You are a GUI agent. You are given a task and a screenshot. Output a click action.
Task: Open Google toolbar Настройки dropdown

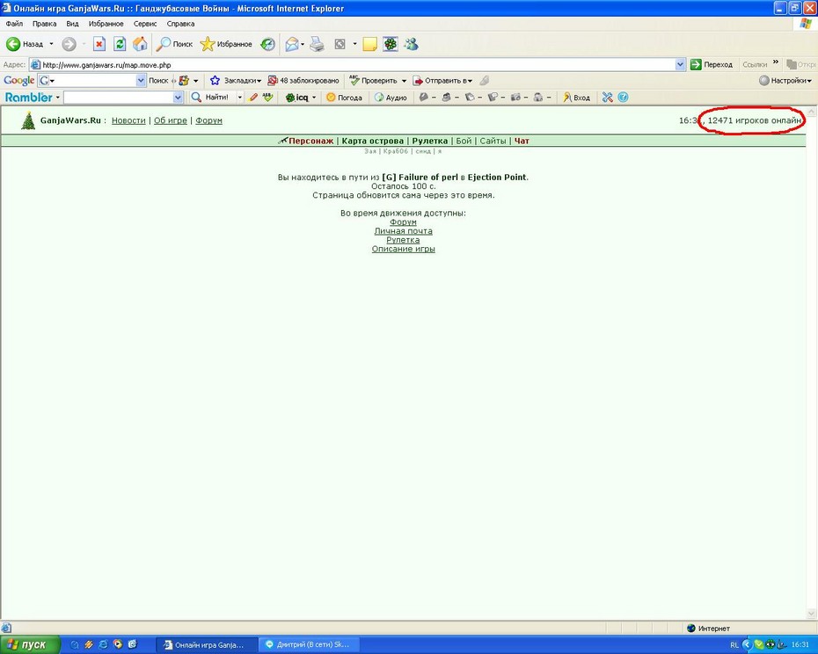pyautogui.click(x=785, y=80)
